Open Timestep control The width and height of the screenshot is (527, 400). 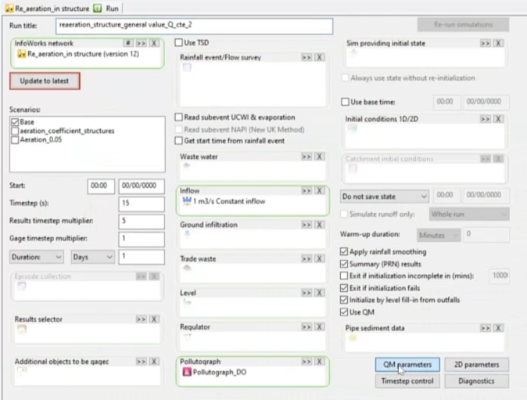tap(407, 381)
